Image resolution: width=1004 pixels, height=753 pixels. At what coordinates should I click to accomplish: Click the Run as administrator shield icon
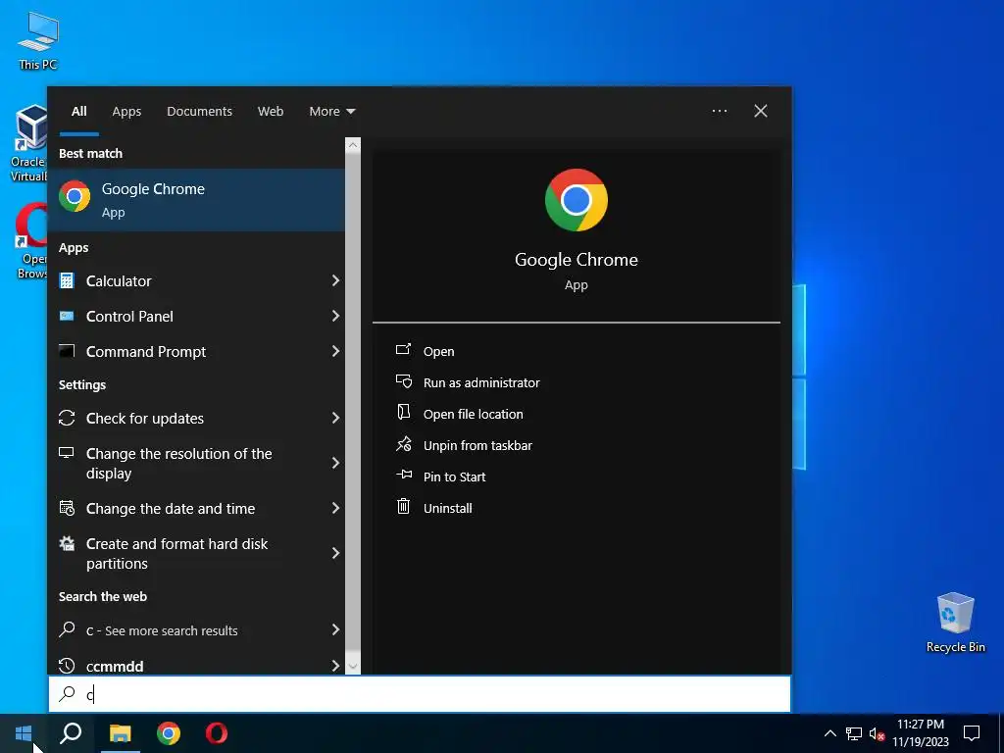pyautogui.click(x=403, y=381)
